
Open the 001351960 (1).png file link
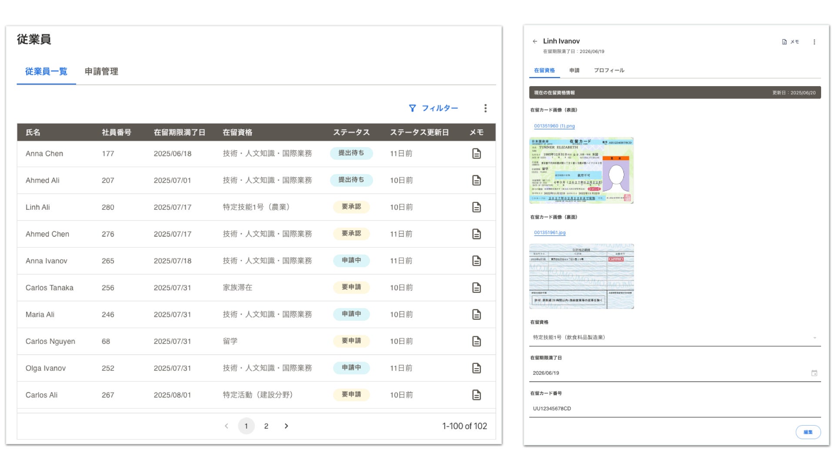pos(554,126)
